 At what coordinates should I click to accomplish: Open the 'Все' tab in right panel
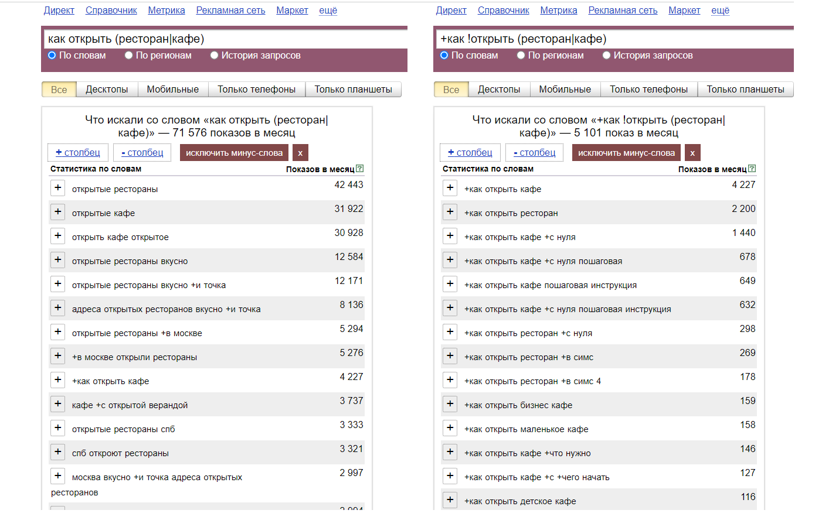(x=451, y=90)
